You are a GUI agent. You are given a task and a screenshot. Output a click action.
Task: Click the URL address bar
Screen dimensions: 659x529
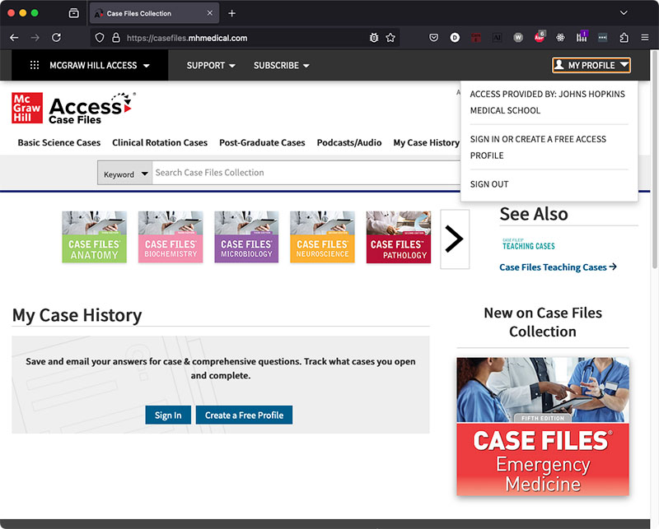(x=245, y=38)
